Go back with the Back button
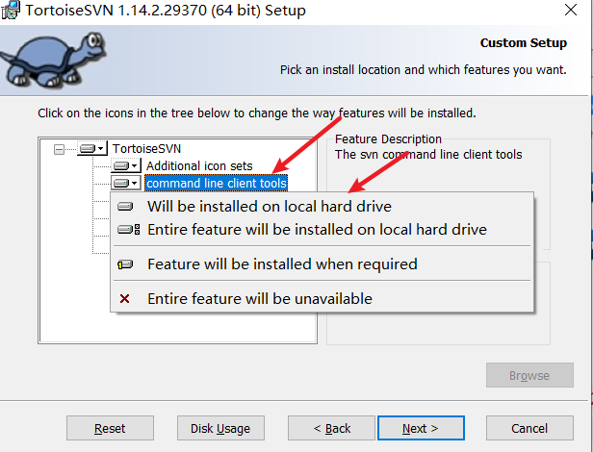Screen dimensions: 593x452 pos(332,428)
